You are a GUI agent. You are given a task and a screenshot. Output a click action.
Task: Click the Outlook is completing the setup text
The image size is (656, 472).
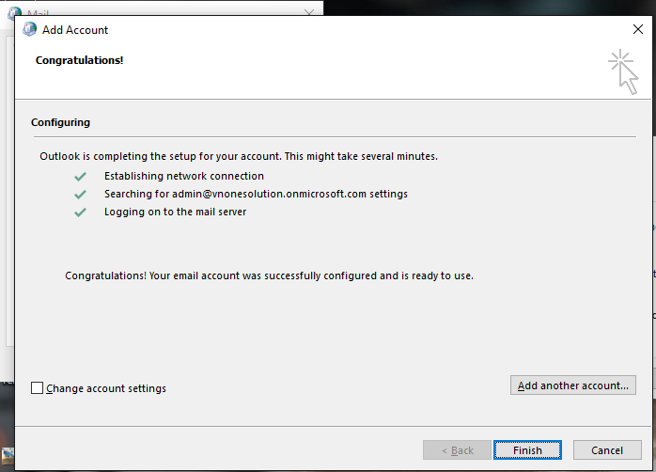[239, 156]
